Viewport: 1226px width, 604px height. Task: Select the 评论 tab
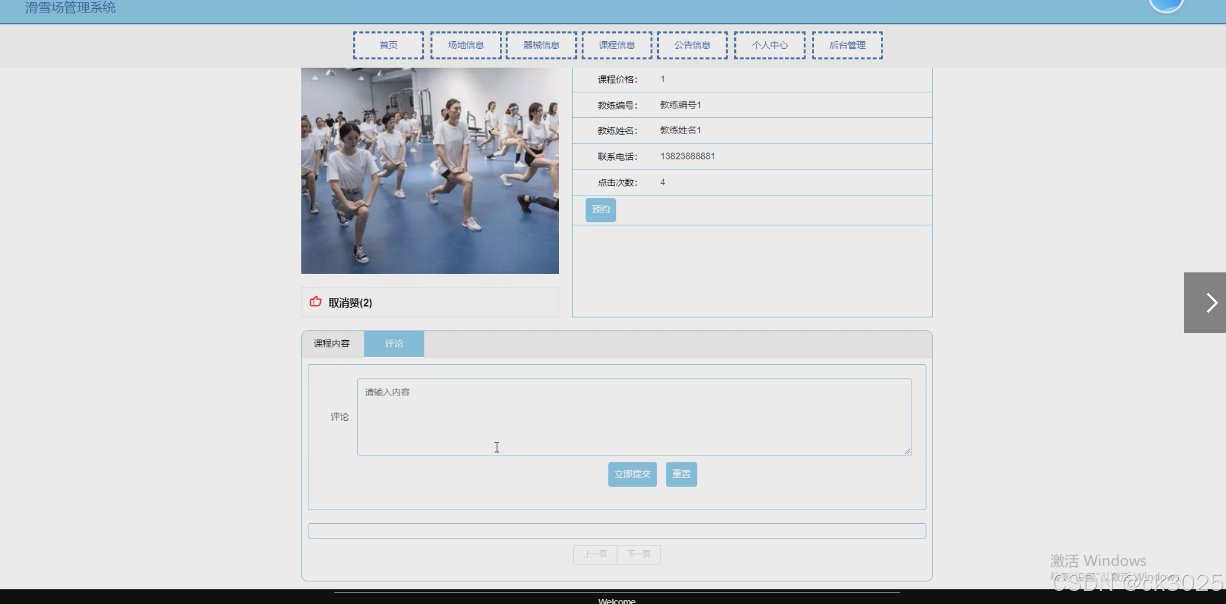click(394, 344)
